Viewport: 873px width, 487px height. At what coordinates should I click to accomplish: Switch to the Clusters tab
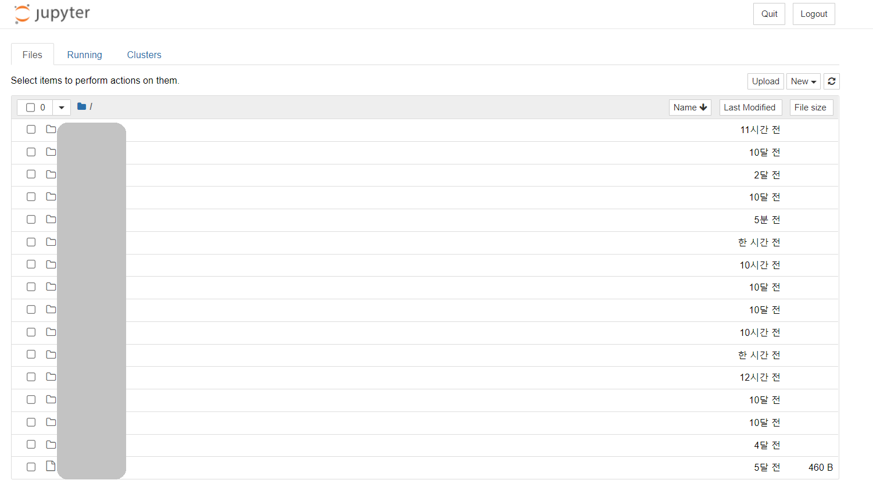[x=144, y=54]
